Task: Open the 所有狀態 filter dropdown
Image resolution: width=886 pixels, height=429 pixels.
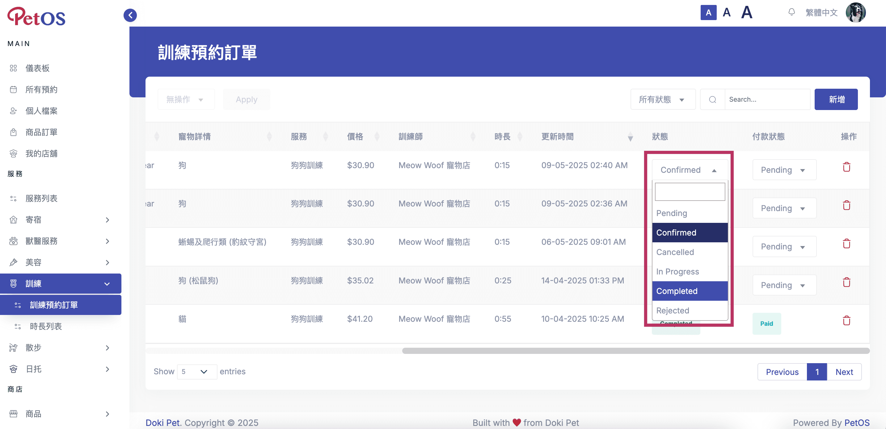Action: pos(662,100)
